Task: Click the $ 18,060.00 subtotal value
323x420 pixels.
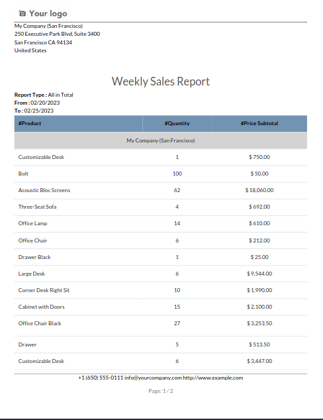Action: tap(259, 190)
